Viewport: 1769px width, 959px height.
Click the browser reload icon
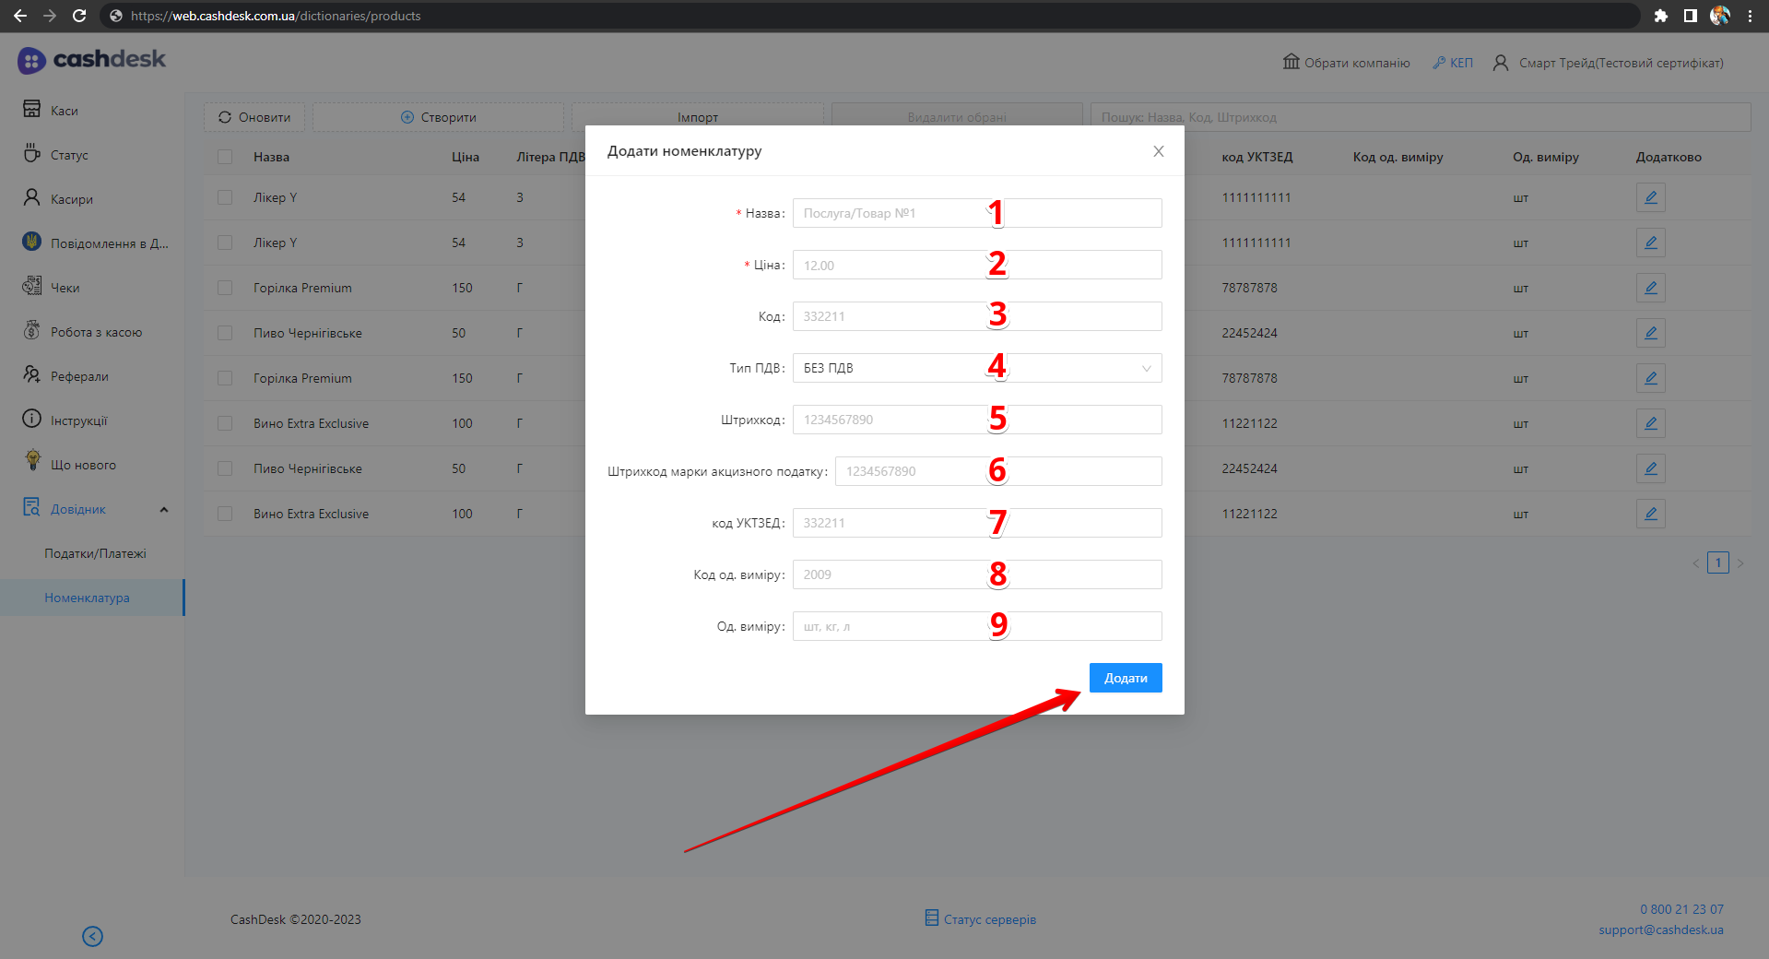[x=79, y=16]
